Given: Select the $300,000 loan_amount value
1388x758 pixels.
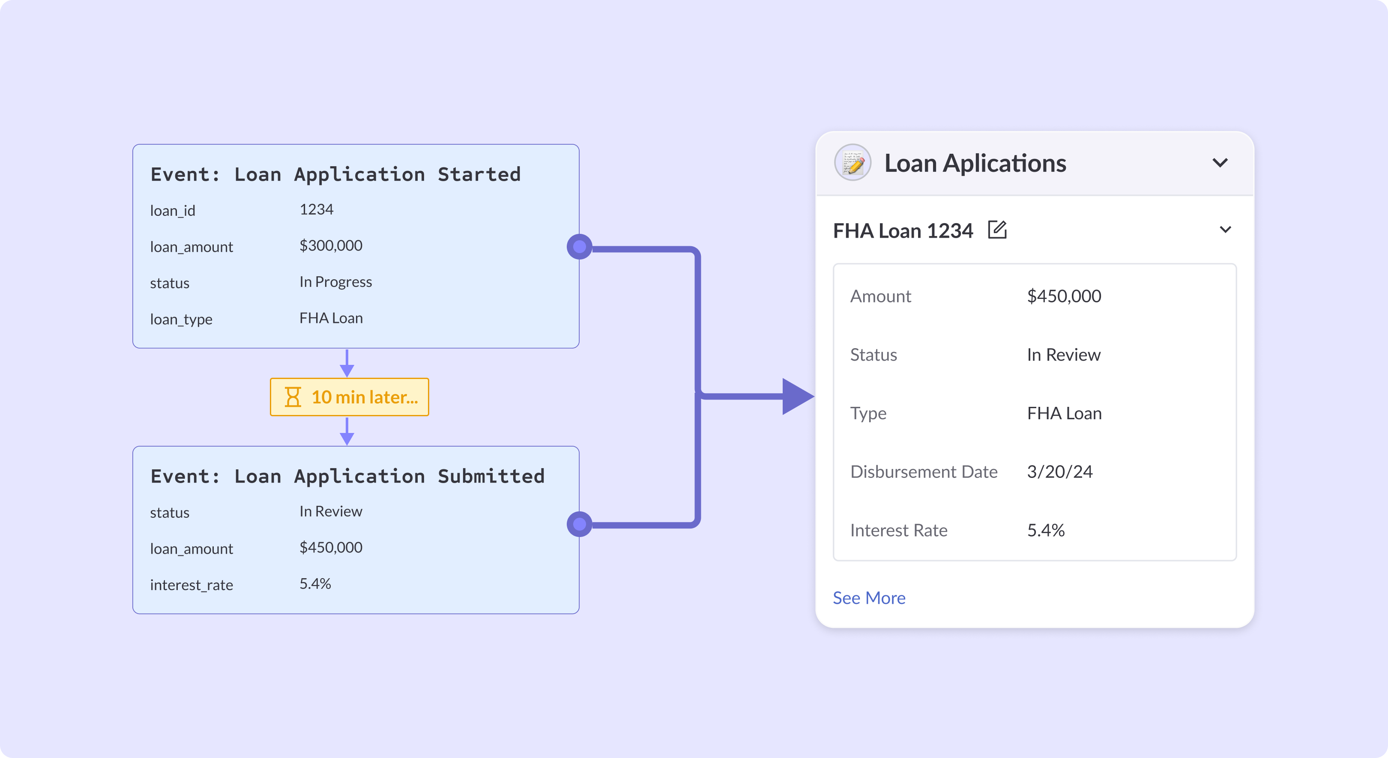Looking at the screenshot, I should pos(331,246).
